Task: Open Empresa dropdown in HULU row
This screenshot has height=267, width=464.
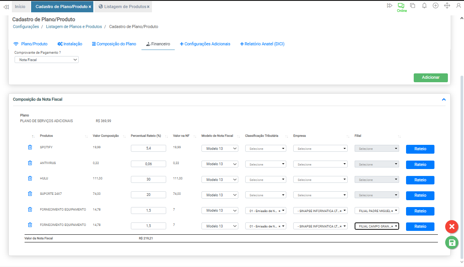Action: [x=320, y=179]
